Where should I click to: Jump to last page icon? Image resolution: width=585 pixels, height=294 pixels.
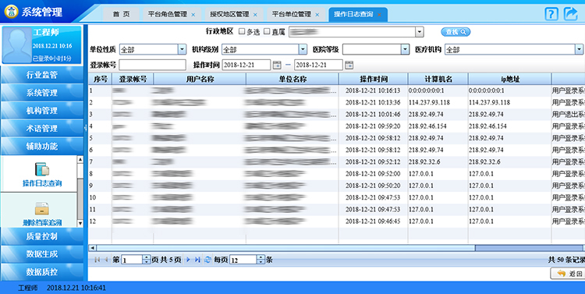[x=197, y=260]
